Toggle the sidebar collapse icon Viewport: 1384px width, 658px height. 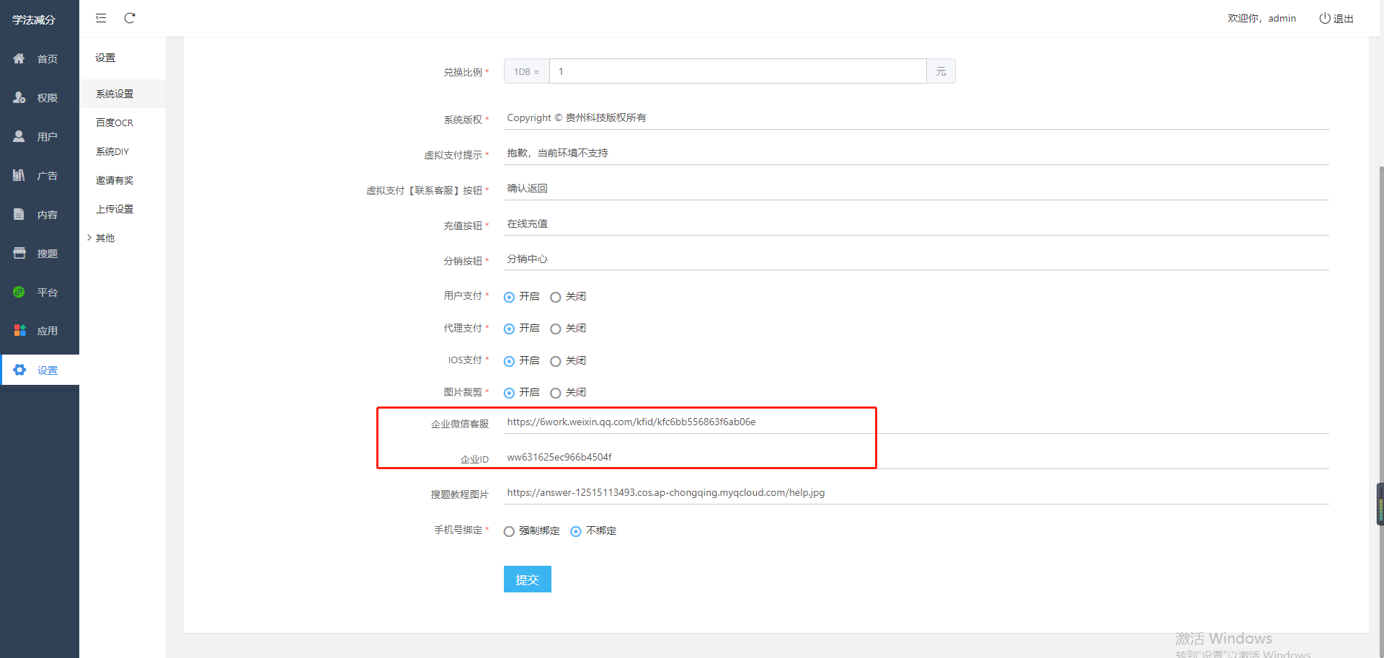pos(101,18)
